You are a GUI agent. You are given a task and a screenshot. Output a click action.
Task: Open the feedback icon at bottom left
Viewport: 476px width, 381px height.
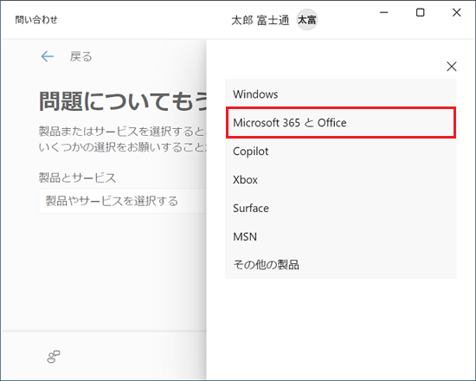tap(54, 357)
